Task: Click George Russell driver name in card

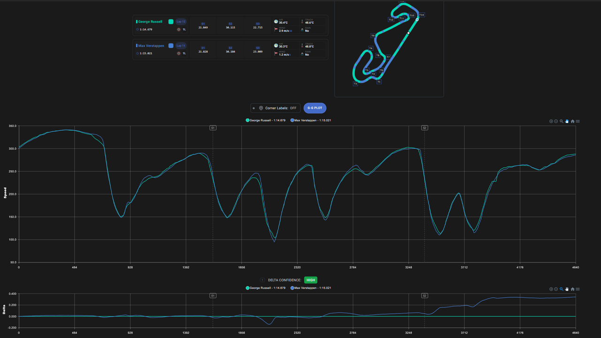Action: click(x=150, y=22)
